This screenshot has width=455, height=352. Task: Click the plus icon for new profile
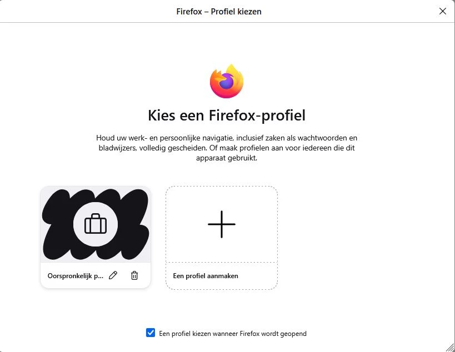[x=222, y=224]
